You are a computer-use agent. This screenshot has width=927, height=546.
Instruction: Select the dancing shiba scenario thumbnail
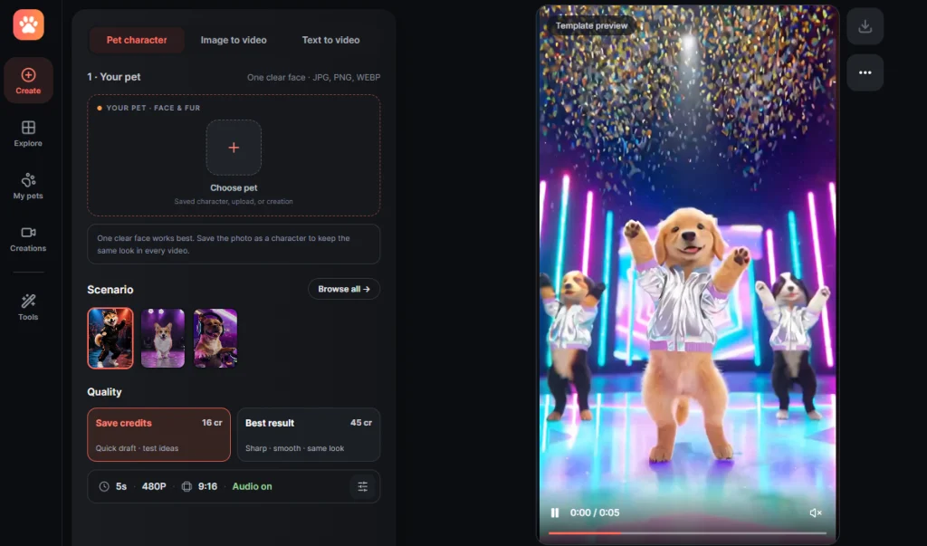(110, 339)
